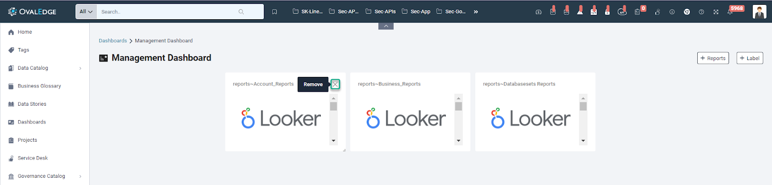772x185 pixels.
Task: Open the Sec-App bookmark folder
Action: point(416,12)
